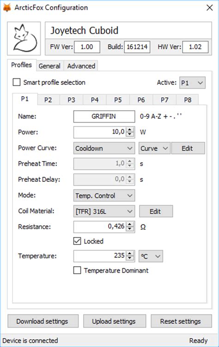Select the P3 profile tab

(72, 100)
